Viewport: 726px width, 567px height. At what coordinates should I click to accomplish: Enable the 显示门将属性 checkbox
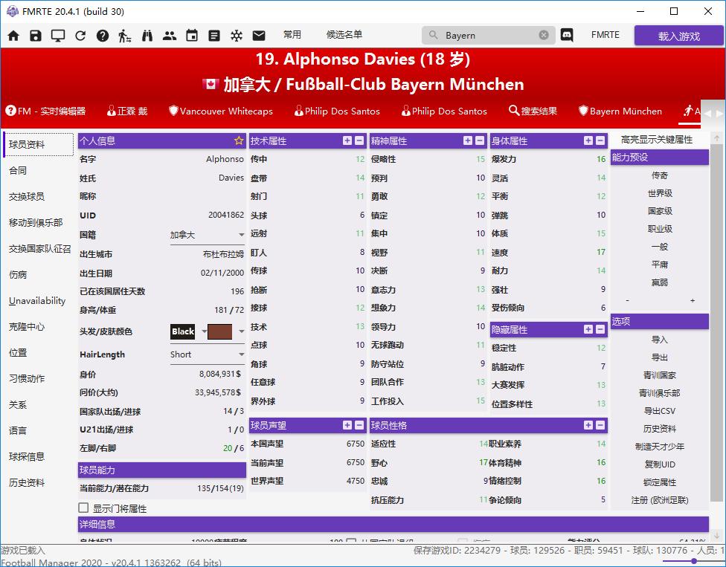tap(83, 508)
